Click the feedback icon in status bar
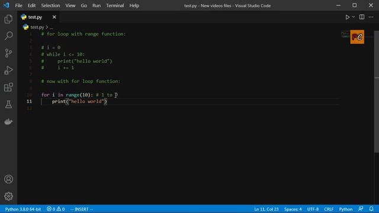 click(361, 209)
